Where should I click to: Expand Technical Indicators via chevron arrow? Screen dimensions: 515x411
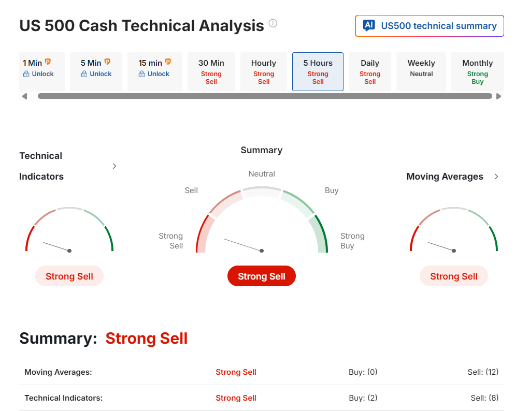point(115,166)
